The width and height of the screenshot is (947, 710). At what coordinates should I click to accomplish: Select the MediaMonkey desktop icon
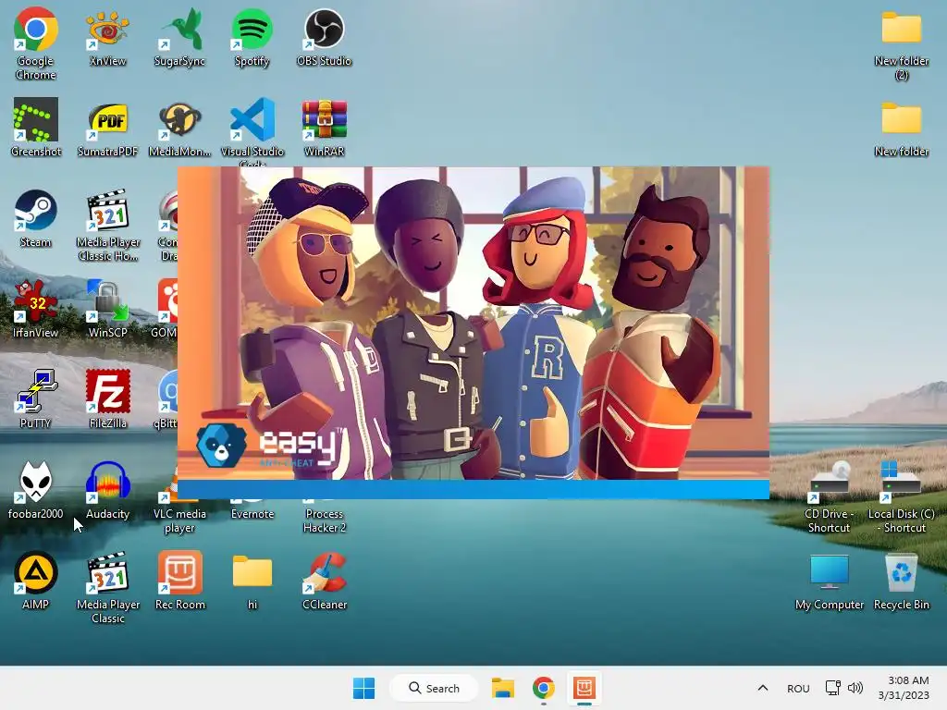pyautogui.click(x=179, y=128)
